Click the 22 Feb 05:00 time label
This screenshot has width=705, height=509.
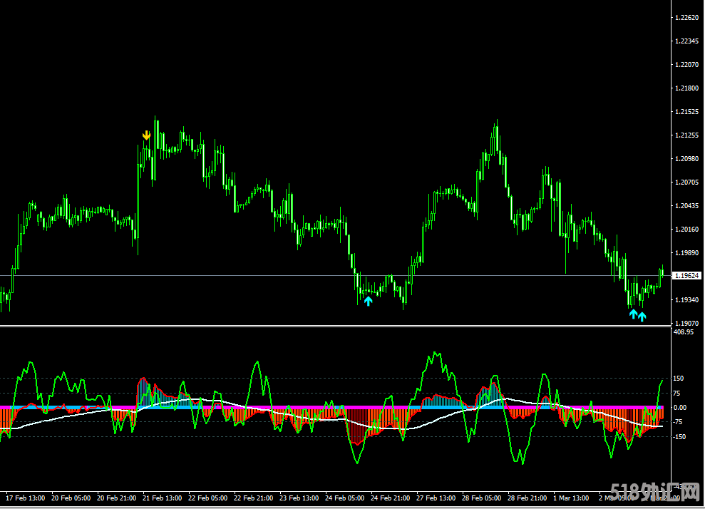(x=207, y=498)
